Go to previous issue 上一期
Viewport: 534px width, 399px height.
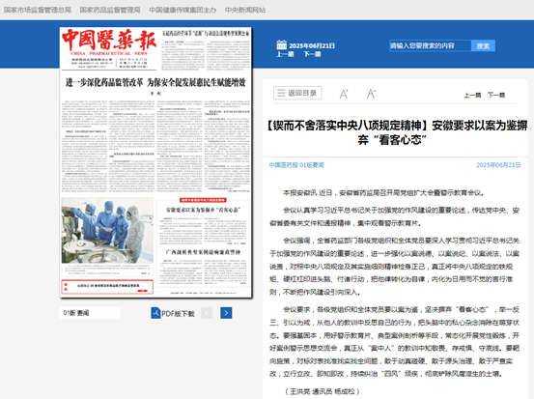(285, 54)
